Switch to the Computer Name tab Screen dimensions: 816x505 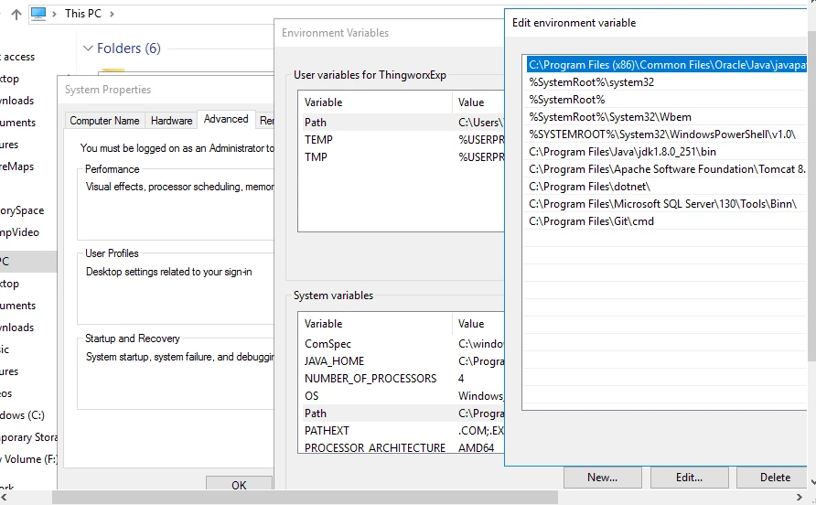(104, 121)
